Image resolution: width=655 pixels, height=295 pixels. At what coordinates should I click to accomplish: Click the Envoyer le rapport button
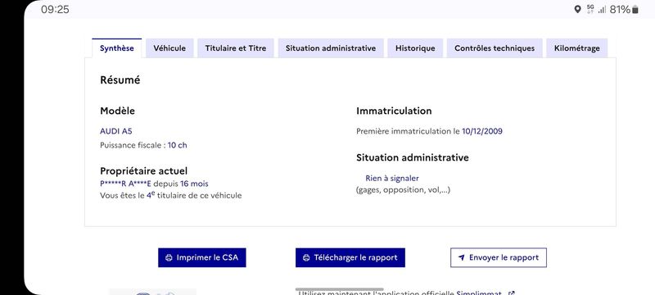click(x=499, y=257)
